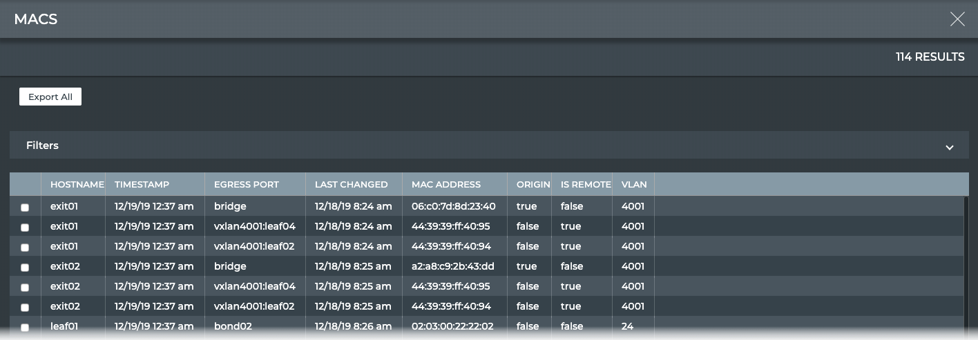Click the Export All button
Screen dimensions: 978x340
pyautogui.click(x=50, y=97)
